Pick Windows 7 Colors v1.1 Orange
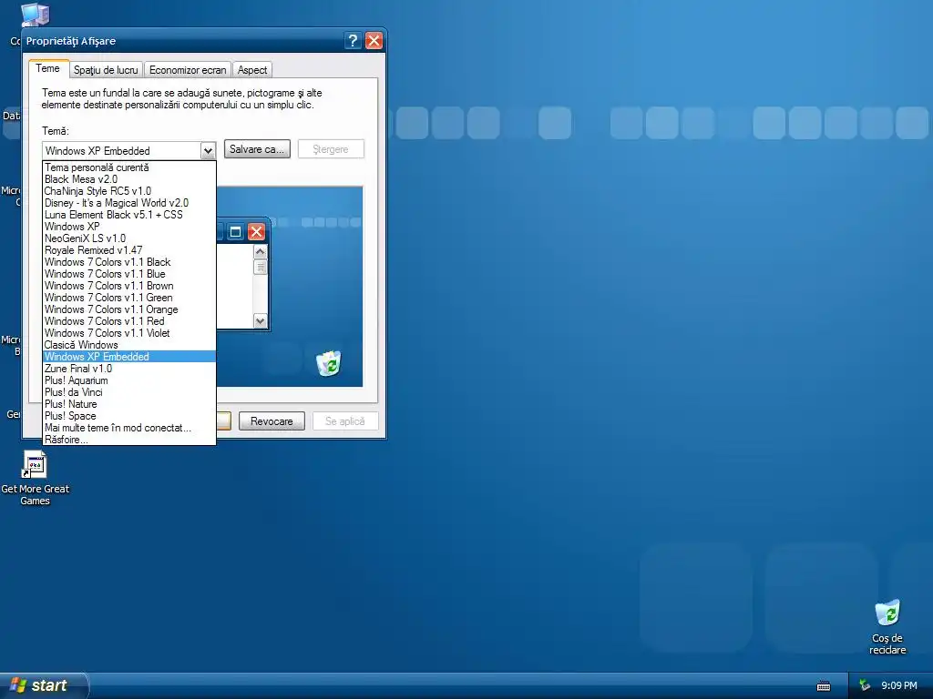The height and width of the screenshot is (699, 933). [129, 309]
